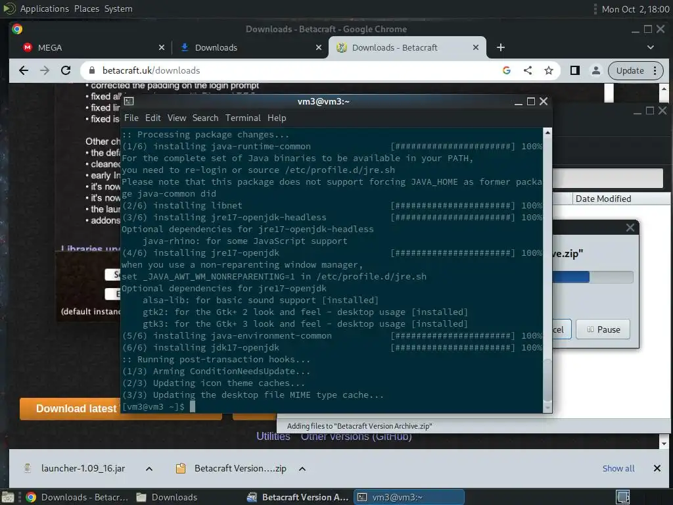Viewport: 673px width, 505px height.
Task: Close the compression progress dialog
Action: 630,228
